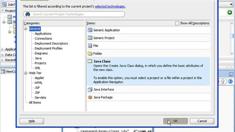235x132 pixels.
Task: Select Java category
Action: point(38,58)
